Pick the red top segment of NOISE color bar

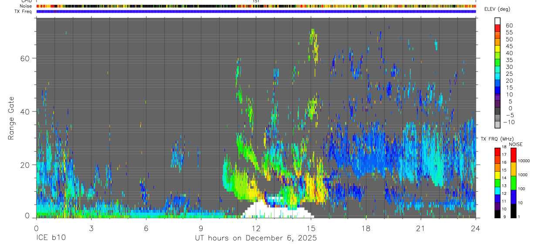pyautogui.click(x=514, y=155)
